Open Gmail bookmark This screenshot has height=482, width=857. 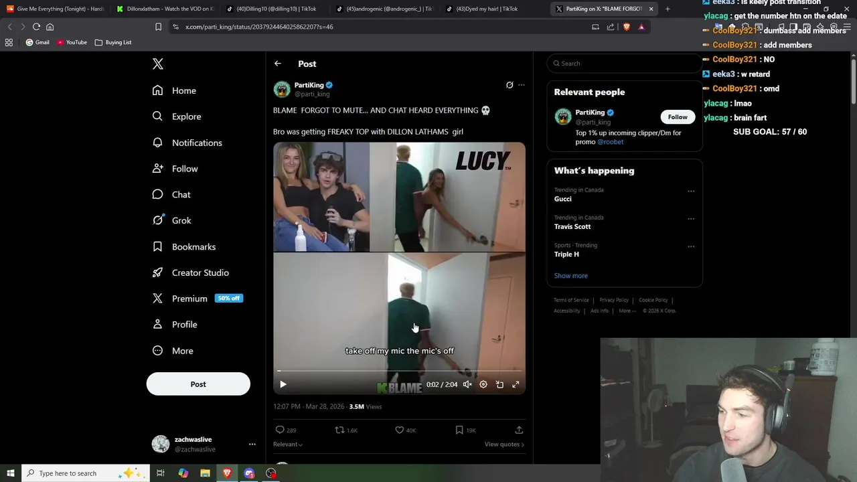point(37,42)
